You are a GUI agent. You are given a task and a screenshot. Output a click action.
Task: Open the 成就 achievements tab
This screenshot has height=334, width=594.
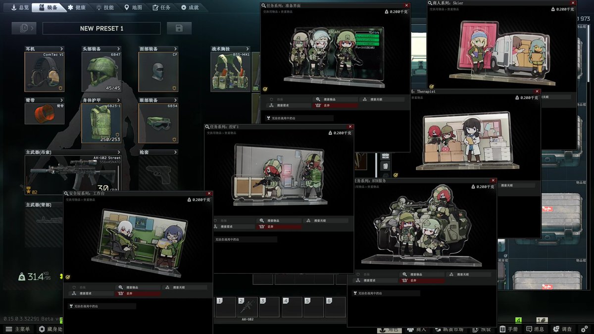pos(190,7)
